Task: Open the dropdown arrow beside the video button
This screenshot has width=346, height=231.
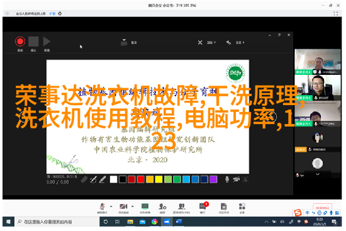Action: pyautogui.click(x=132, y=206)
